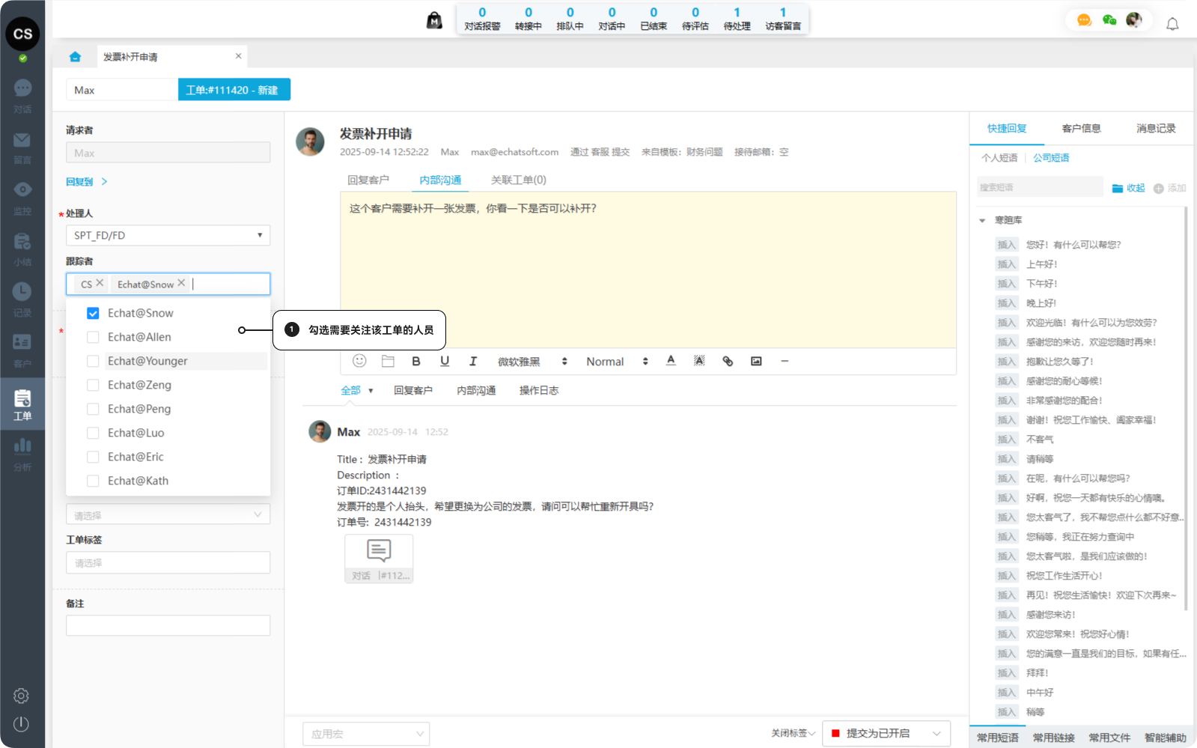Click the font color icon
Viewport: 1197px width, 748px height.
671,361
